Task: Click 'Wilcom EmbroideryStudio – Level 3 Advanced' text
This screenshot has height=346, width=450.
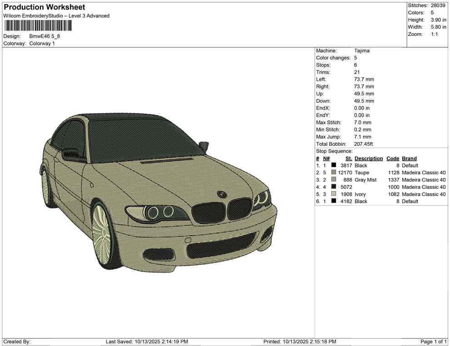Action: [x=56, y=16]
